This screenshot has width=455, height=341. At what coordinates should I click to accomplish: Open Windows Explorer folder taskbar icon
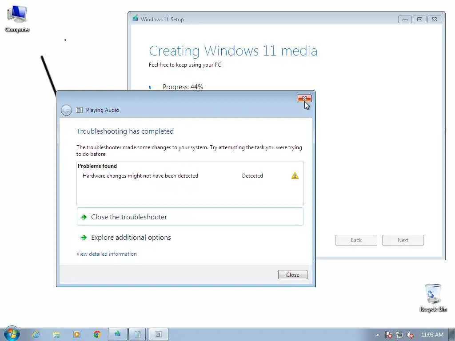point(56,334)
